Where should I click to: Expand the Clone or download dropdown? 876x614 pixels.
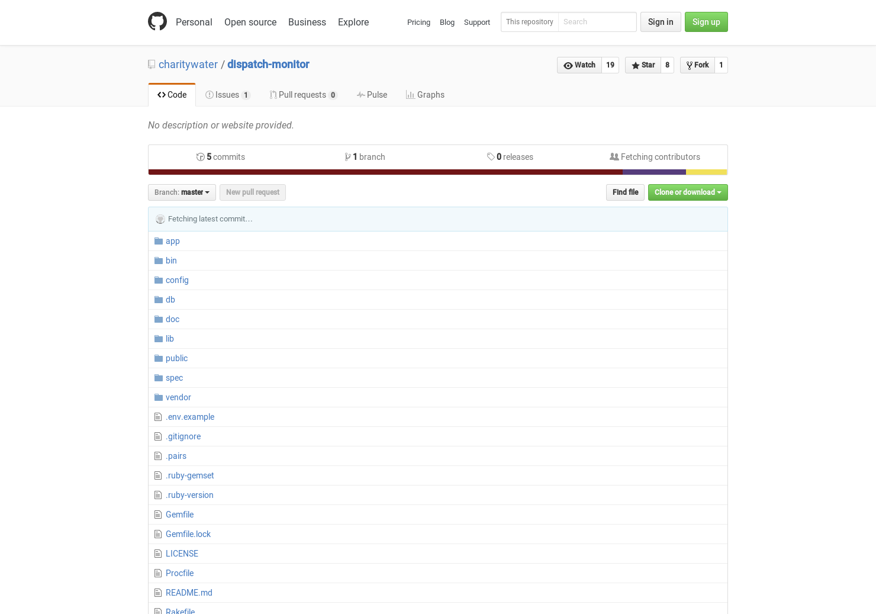688,192
